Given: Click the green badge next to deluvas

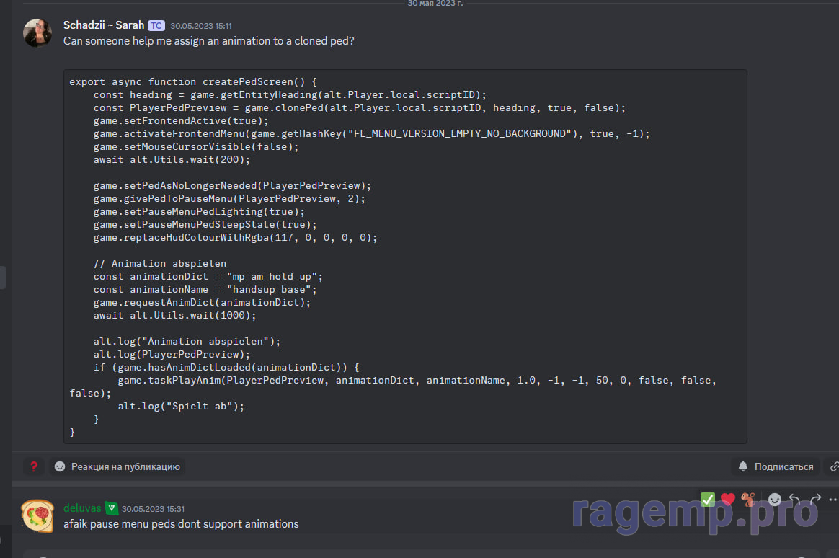Looking at the screenshot, I should pyautogui.click(x=111, y=508).
